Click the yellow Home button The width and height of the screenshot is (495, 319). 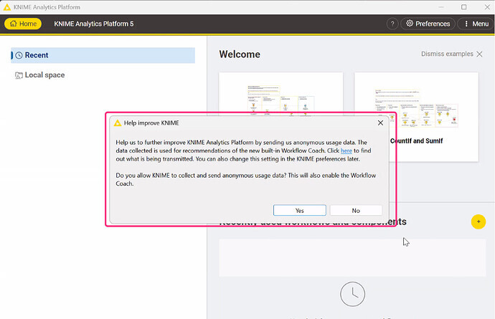click(23, 24)
